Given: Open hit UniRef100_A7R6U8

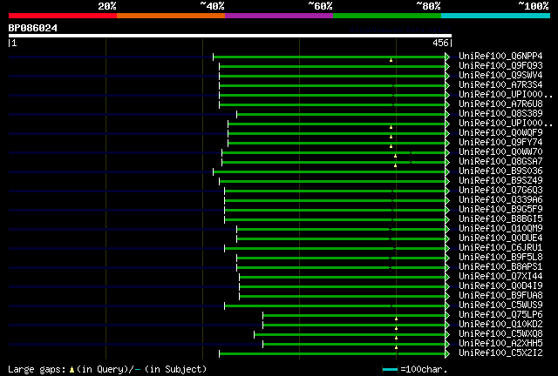Looking at the screenshot, I should tap(500, 104).
